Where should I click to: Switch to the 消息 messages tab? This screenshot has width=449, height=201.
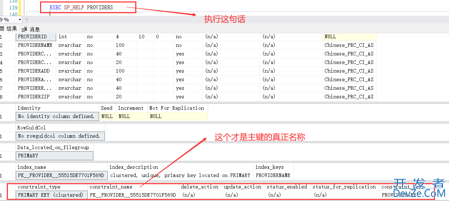[31, 29]
